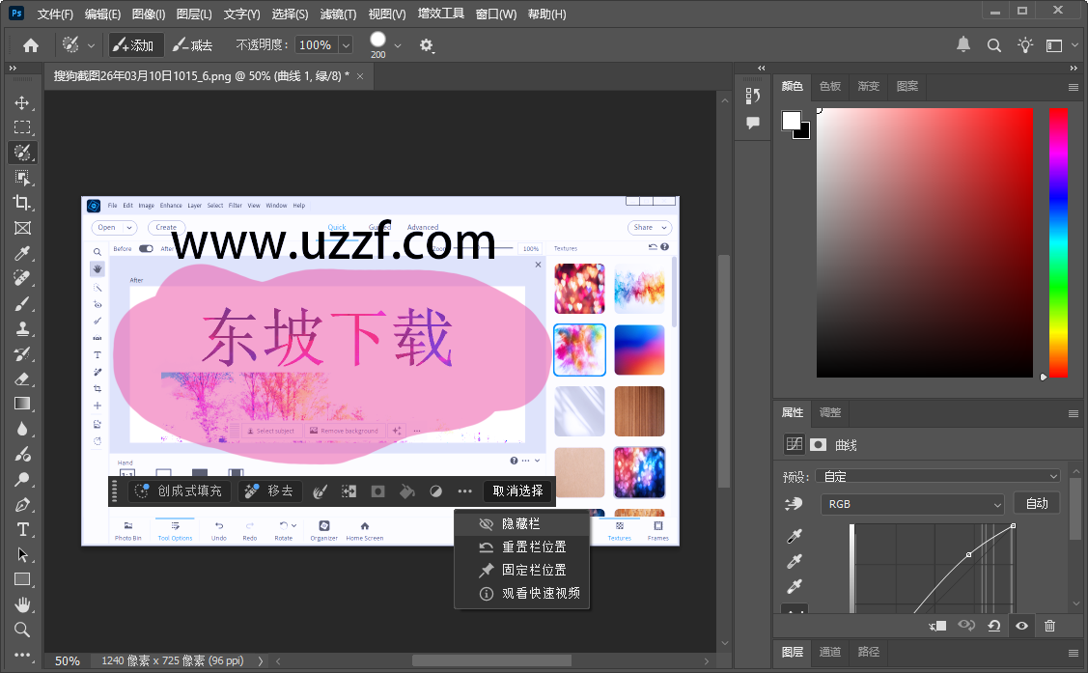The height and width of the screenshot is (673, 1088).
Task: Click the 自动 button in Curves
Action: click(1036, 504)
